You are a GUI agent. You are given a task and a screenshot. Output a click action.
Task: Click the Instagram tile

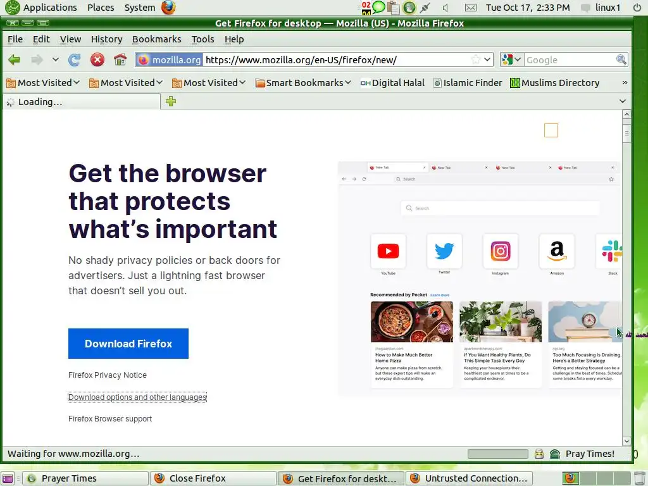(501, 251)
